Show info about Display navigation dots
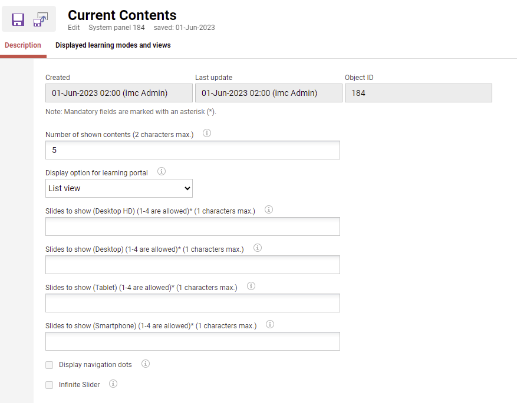 146,364
